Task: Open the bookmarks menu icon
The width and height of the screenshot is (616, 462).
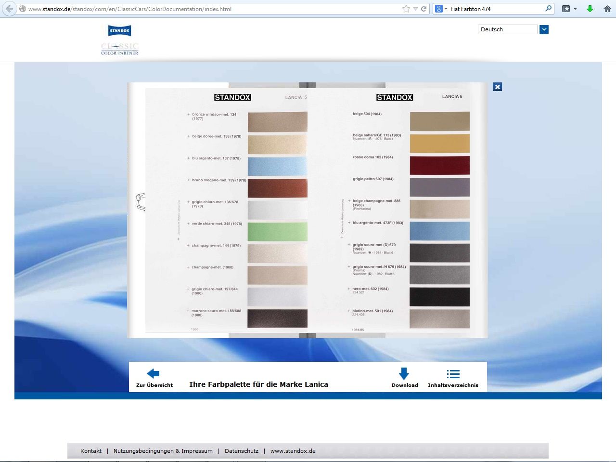Action: pos(569,9)
